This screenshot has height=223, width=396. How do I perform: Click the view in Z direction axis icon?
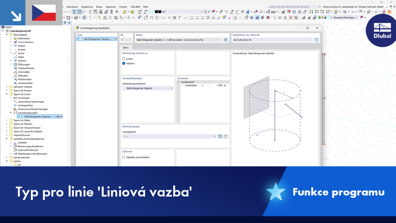coord(322,12)
